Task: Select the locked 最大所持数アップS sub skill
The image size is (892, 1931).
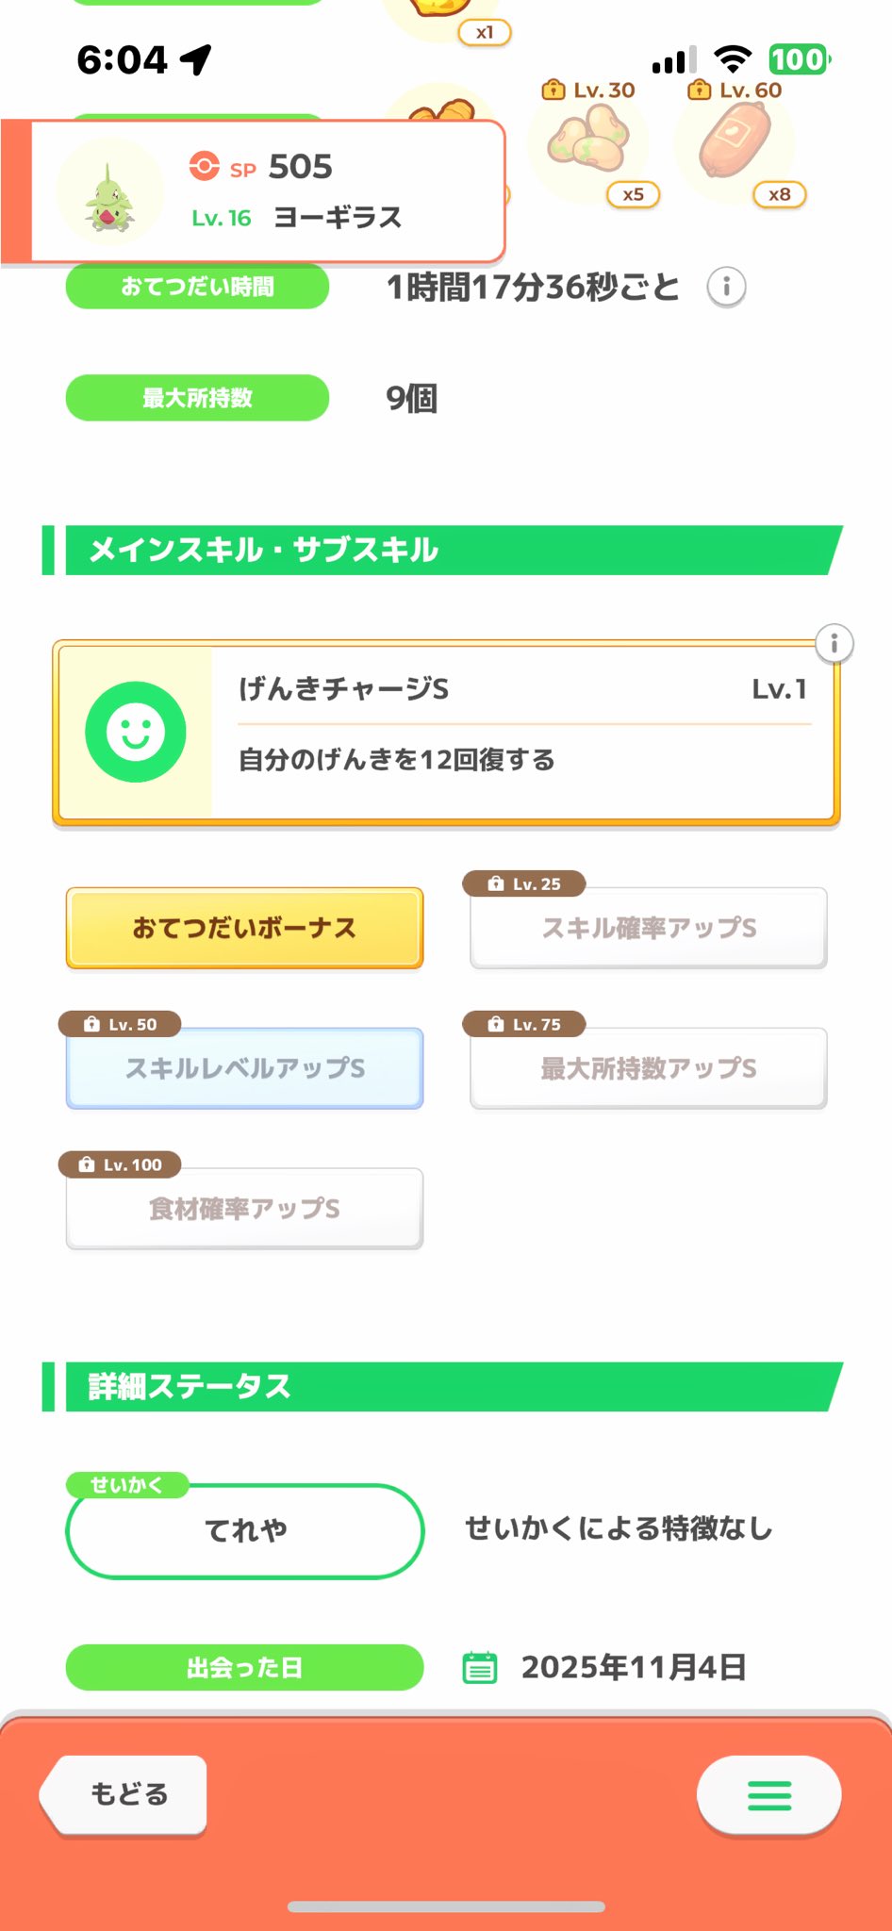Action: click(x=649, y=1068)
